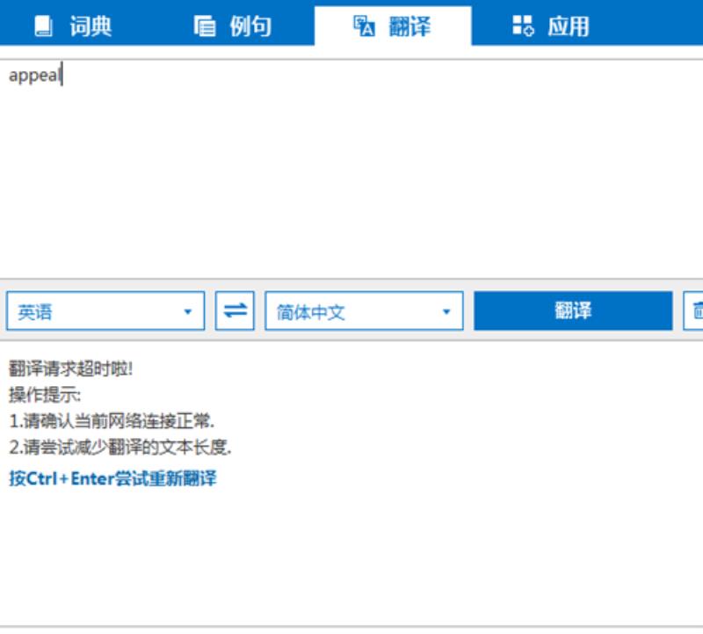Click the blue 翻译 translate button
This screenshot has width=703, height=634.
pos(573,311)
